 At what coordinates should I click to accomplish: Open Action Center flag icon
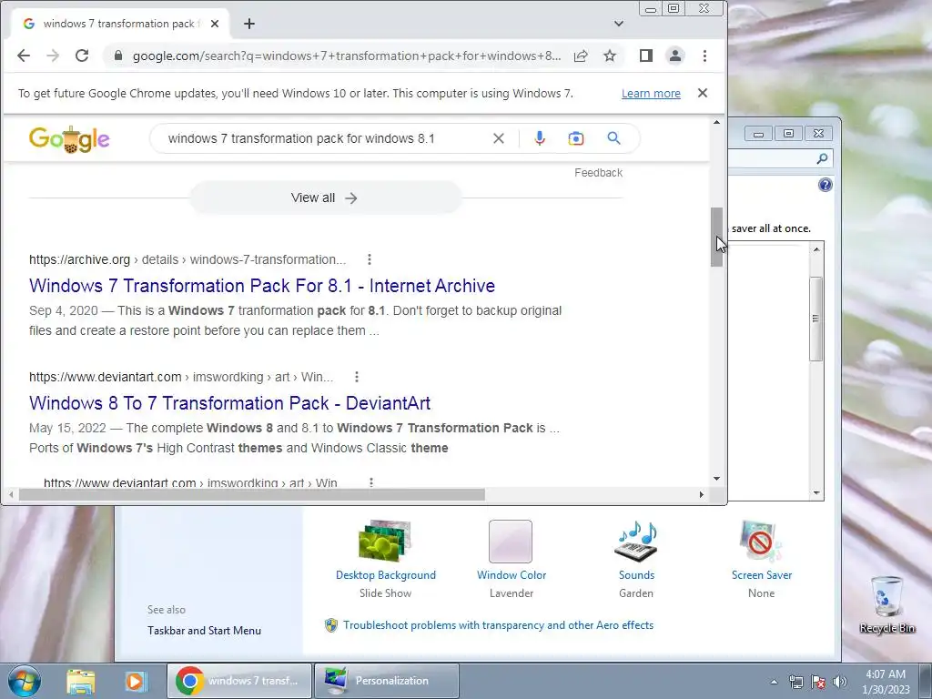818,682
